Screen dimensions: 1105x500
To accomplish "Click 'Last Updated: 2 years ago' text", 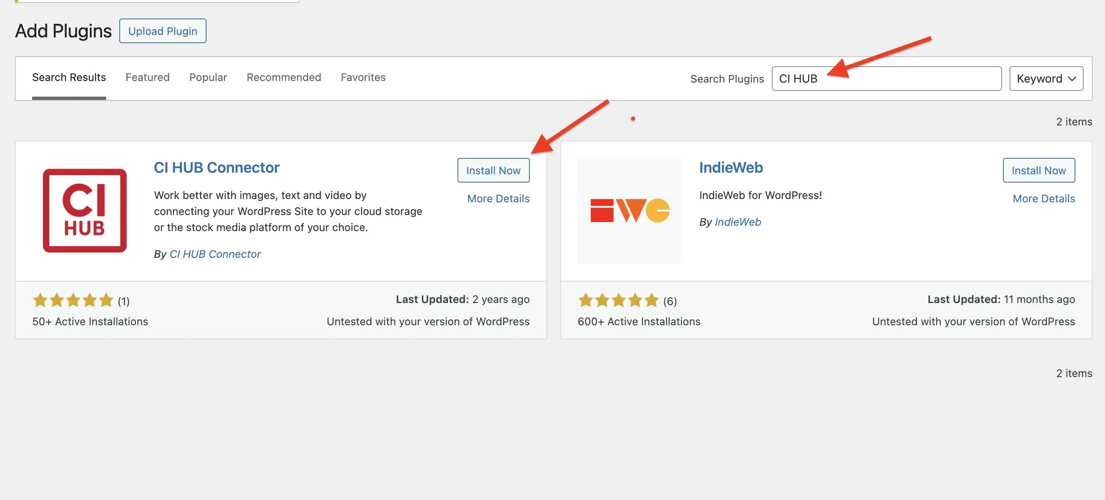I will point(462,299).
